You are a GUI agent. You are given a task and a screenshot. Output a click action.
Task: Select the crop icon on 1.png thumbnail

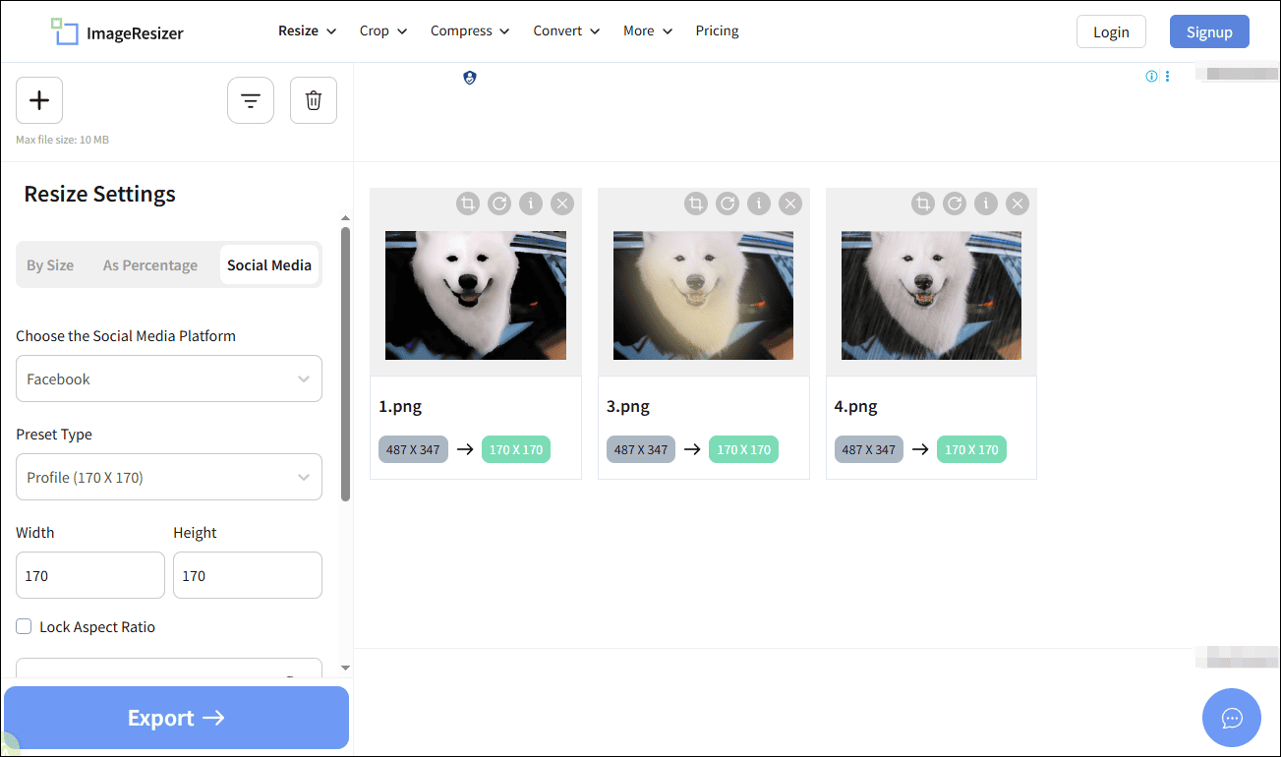click(x=467, y=204)
